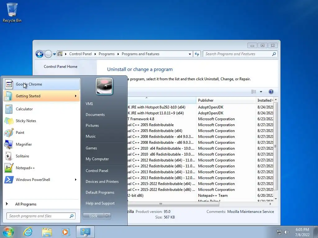Screen dimensions: 318x238
Task: Click the network tray icon
Action: pos(279,232)
